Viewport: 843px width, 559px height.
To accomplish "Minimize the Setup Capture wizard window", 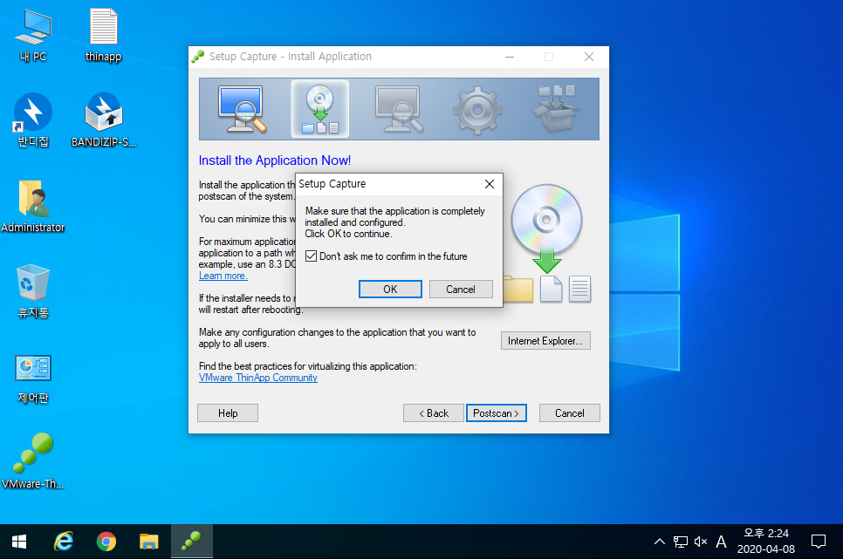I will click(x=510, y=57).
